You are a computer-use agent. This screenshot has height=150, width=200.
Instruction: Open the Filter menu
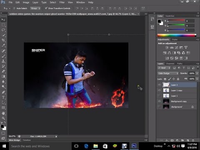click(62, 2)
